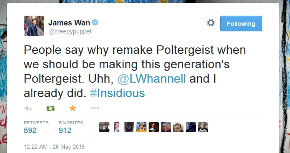Open the 12:22 AM - 26 May 2015 timestamp
Screen dimensions: 290x153
(x=54, y=147)
